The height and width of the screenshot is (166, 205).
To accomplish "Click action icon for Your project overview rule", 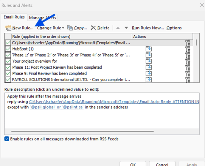I will click(x=148, y=61).
